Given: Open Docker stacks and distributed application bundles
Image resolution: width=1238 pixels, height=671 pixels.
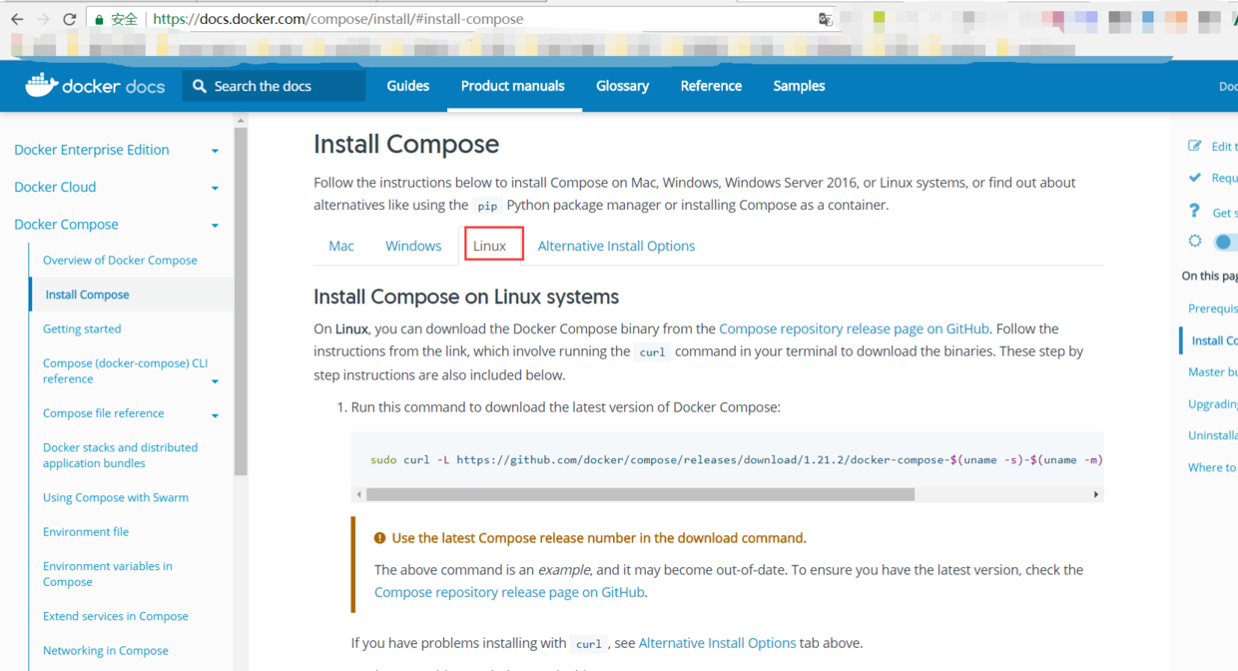Looking at the screenshot, I should coord(120,455).
